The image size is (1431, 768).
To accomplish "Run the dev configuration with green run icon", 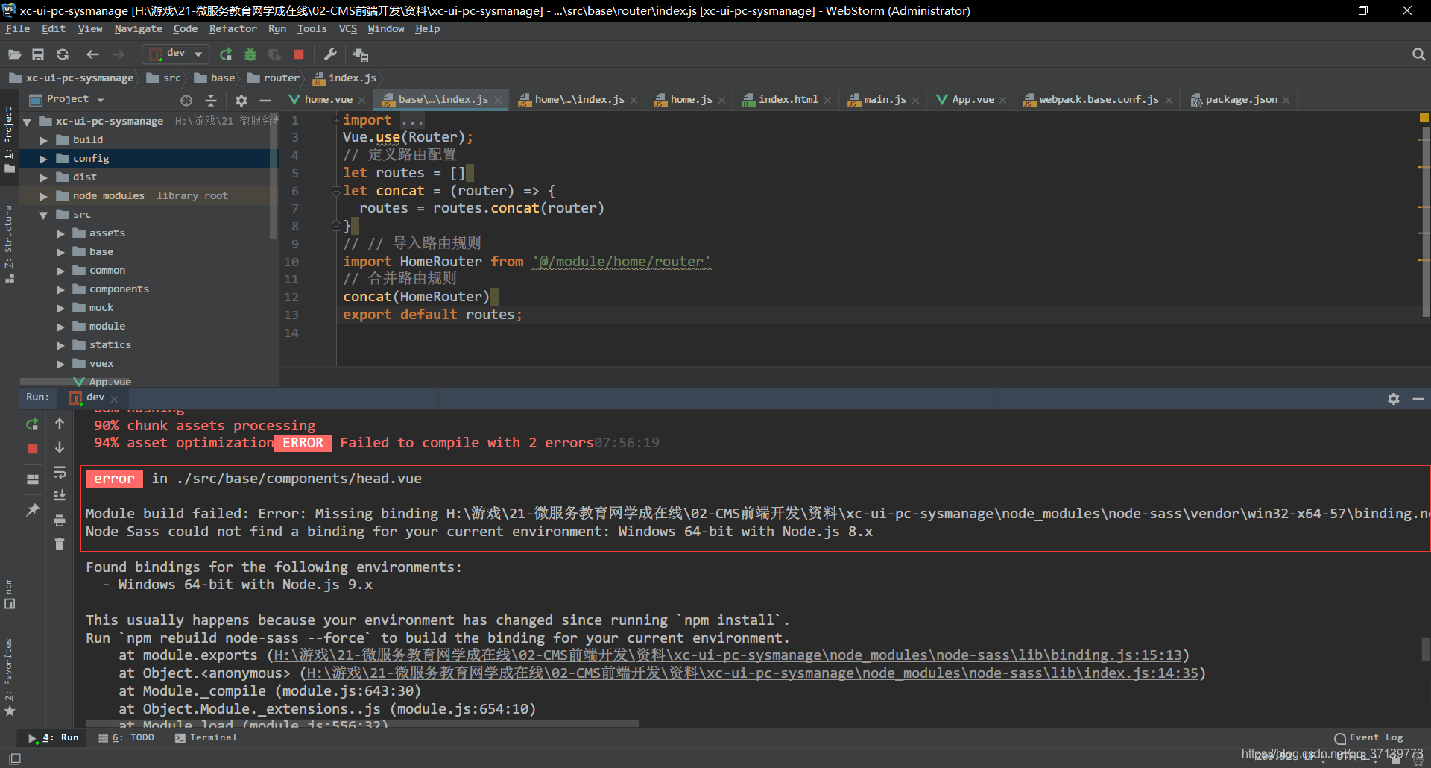I will click(226, 54).
